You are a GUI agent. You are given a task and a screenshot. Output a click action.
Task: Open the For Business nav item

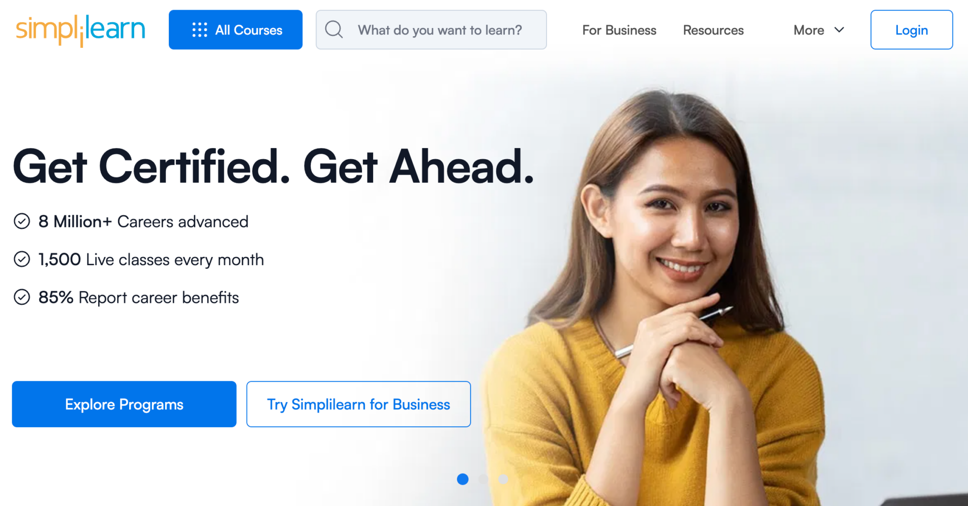[619, 30]
